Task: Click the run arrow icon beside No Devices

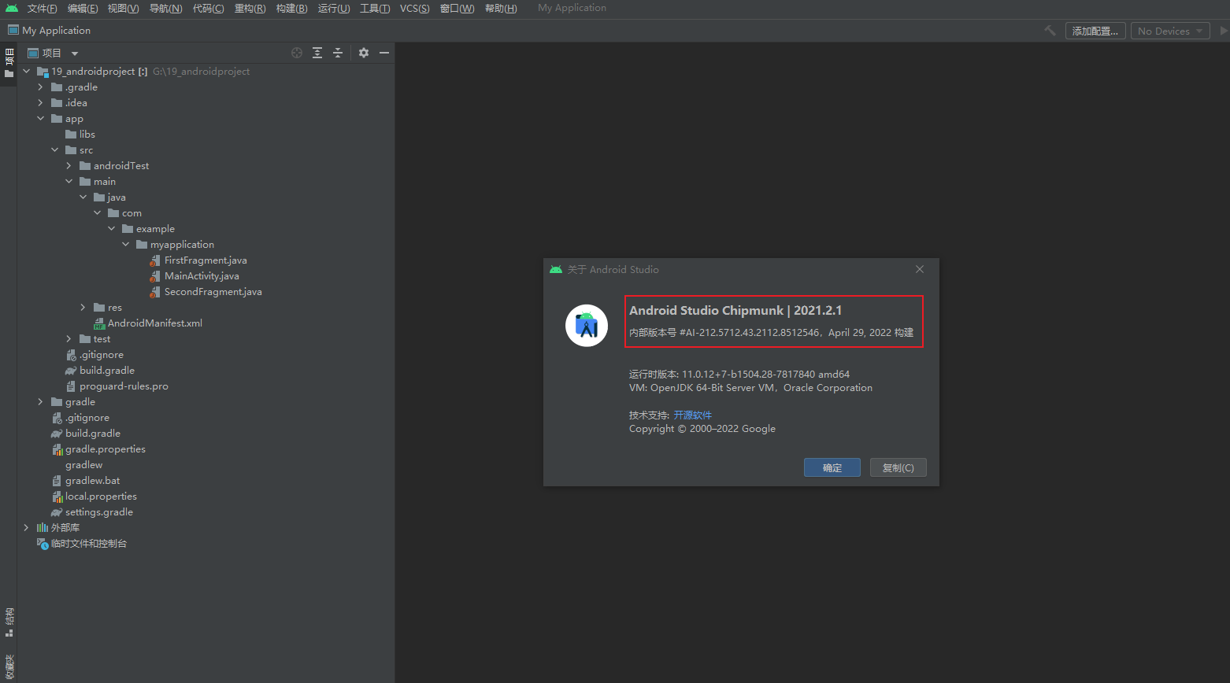Action: click(x=1224, y=31)
